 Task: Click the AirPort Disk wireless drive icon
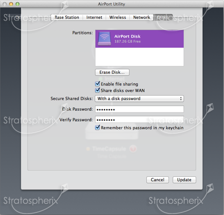coord(104,39)
